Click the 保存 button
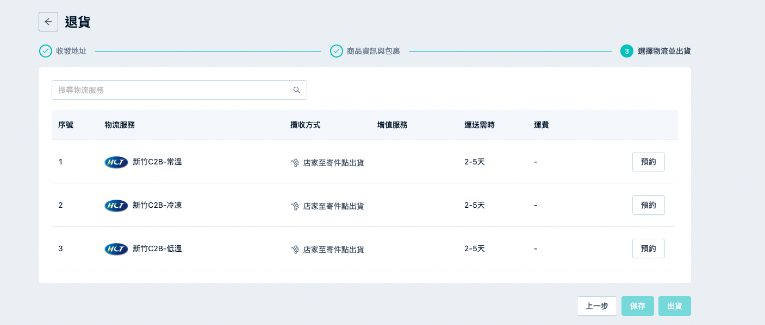The height and width of the screenshot is (325, 765). (x=638, y=306)
